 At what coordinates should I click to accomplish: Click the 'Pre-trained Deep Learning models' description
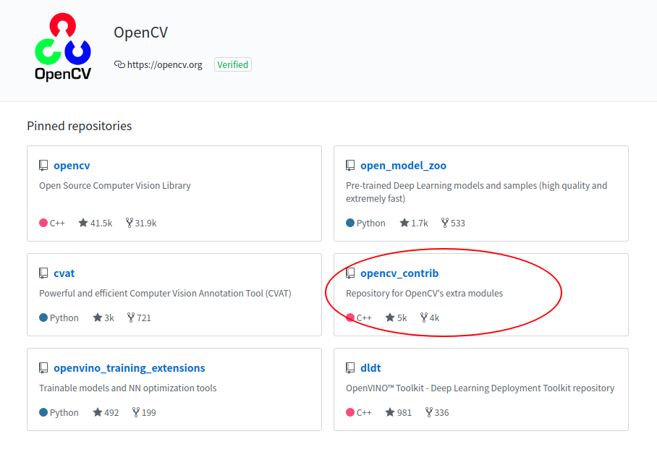click(x=476, y=192)
